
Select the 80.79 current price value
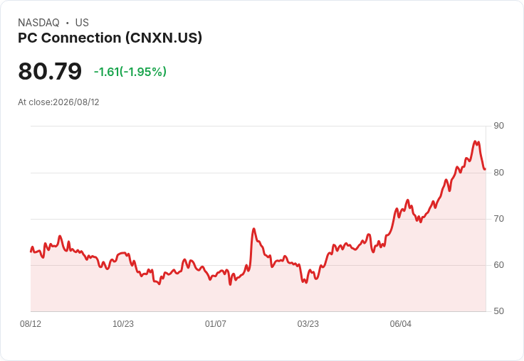tap(50, 71)
